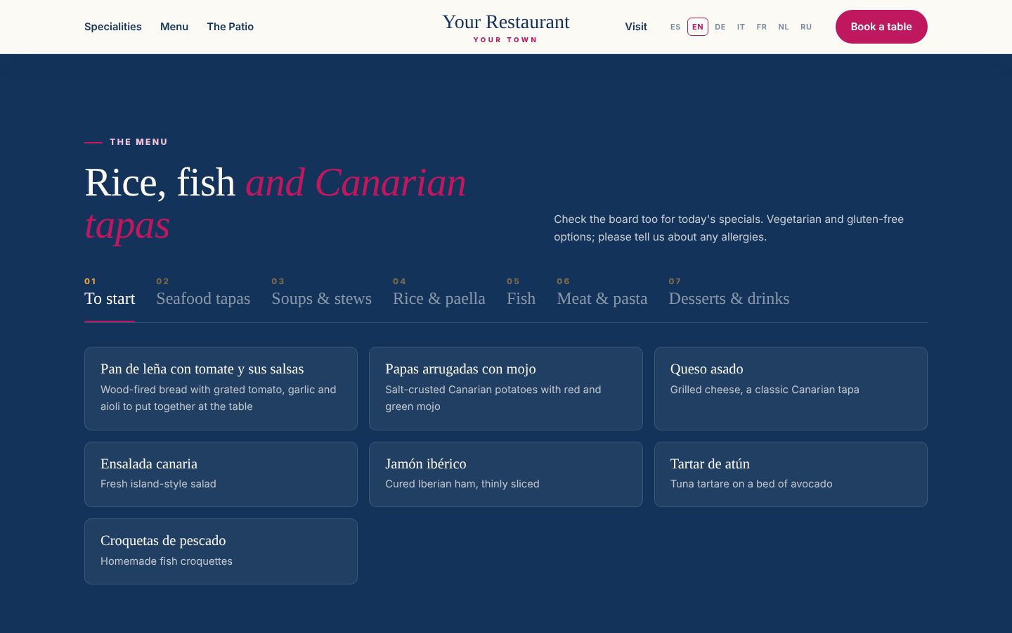Viewport: 1012px width, 633px height.
Task: Click 'THE MENU' section label
Action: point(138,142)
